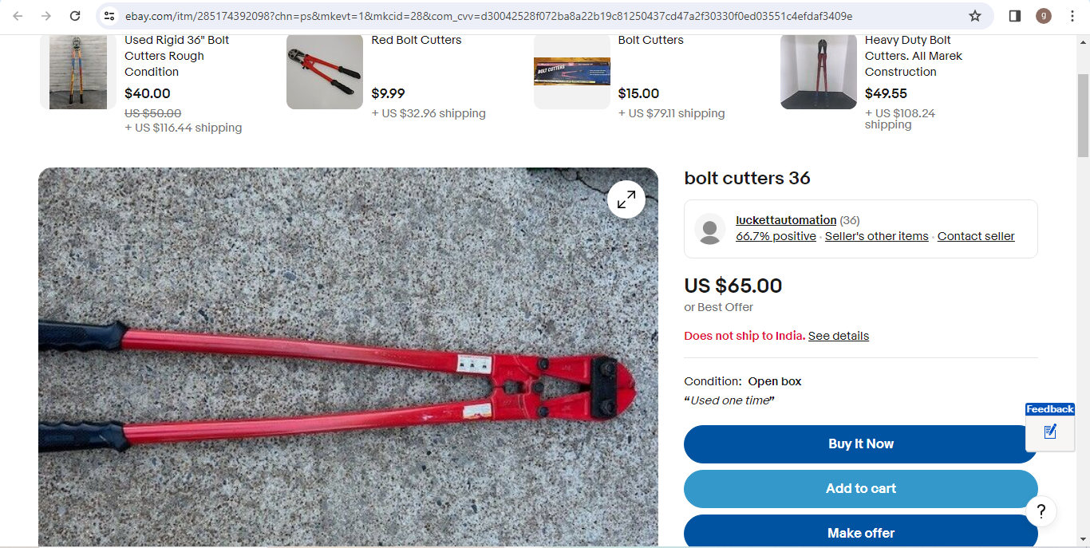View site information icon in address bar
The width and height of the screenshot is (1090, 548).
(x=110, y=16)
